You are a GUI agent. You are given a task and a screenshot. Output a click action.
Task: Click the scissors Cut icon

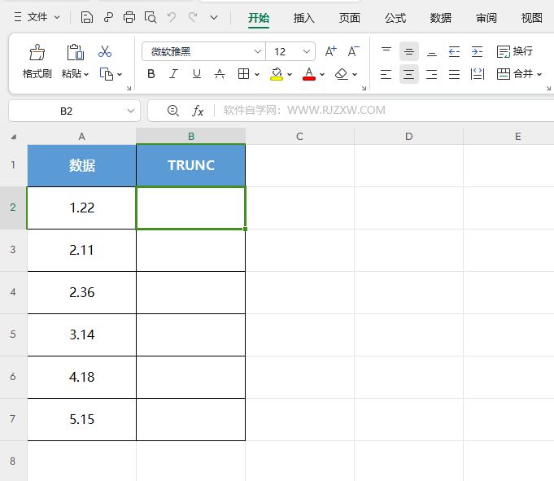[x=105, y=51]
